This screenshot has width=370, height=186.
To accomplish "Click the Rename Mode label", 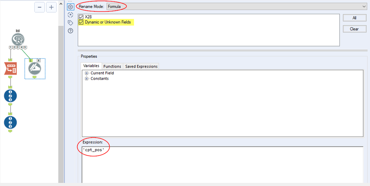I will [x=91, y=7].
